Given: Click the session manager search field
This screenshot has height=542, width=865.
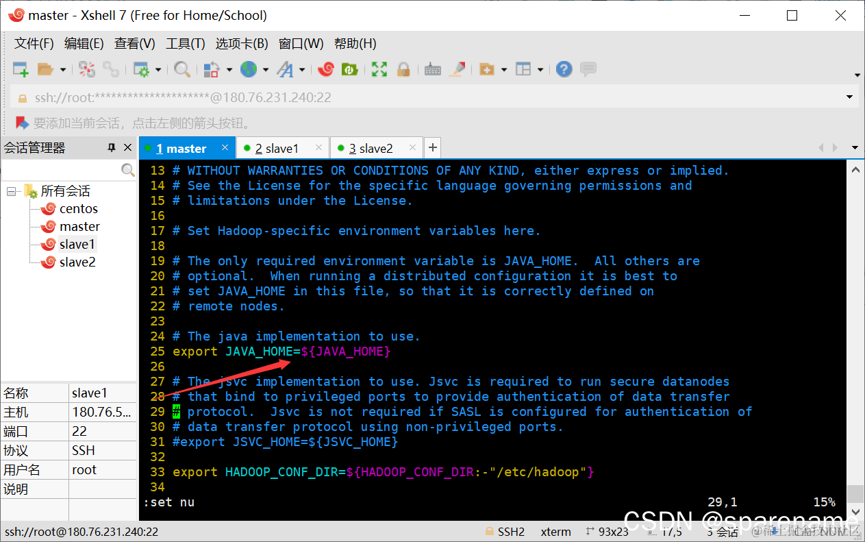Looking at the screenshot, I should [60, 169].
